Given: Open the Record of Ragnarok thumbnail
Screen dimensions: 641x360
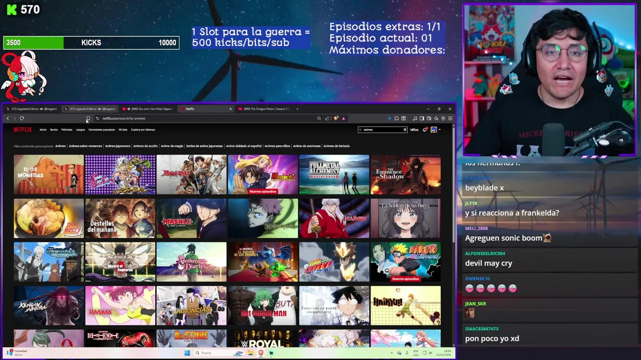Looking at the screenshot, I should coord(120,262).
